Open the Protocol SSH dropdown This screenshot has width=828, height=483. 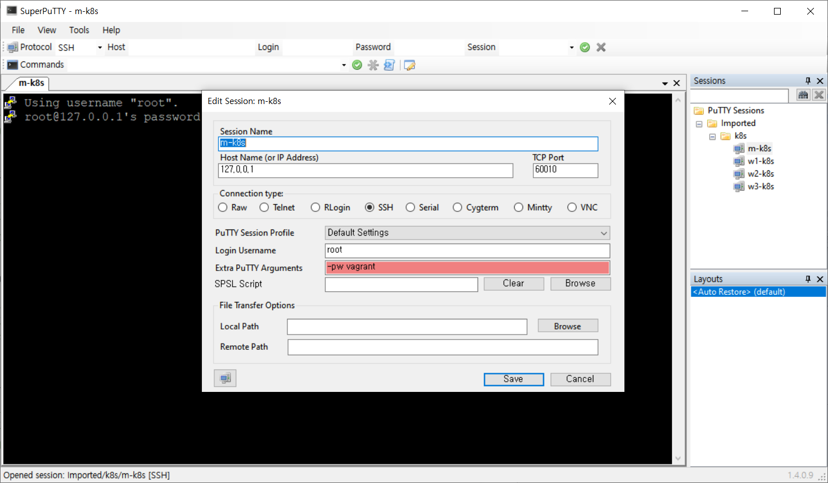[x=100, y=47]
